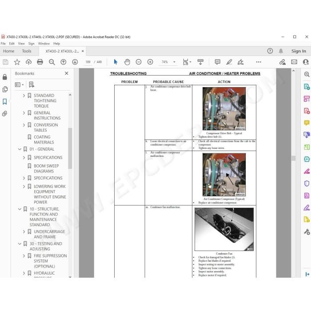Viewport: 311px width, 311px height.
Task: Toggle the Bookmarks panel icon in sidebar
Action: pos(5,102)
